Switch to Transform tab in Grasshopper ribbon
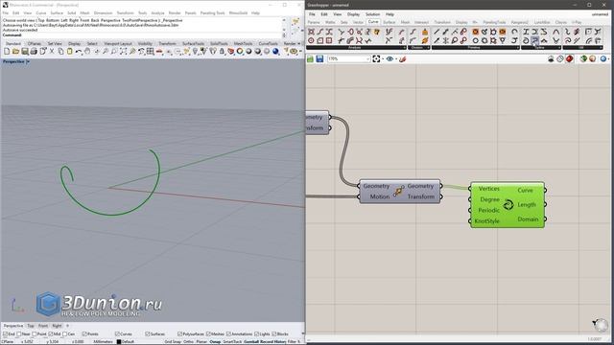 click(442, 22)
